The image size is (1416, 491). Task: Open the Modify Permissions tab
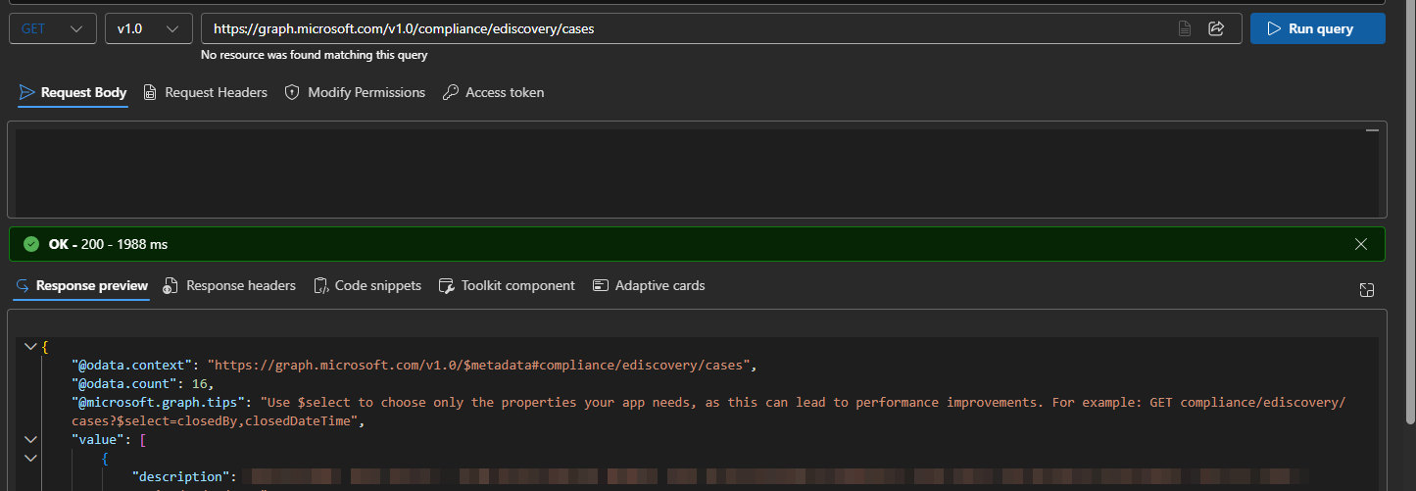(355, 92)
